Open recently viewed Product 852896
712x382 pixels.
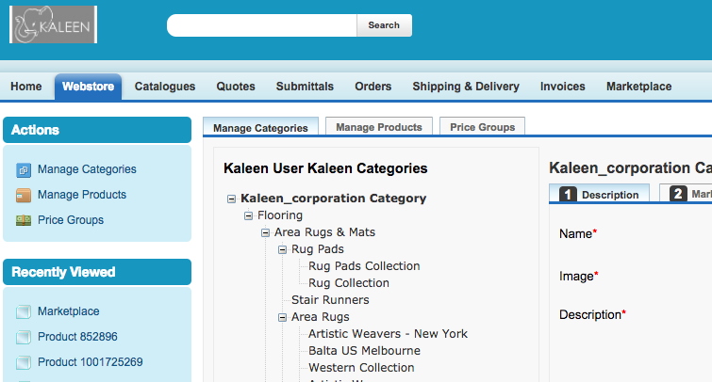tap(77, 337)
